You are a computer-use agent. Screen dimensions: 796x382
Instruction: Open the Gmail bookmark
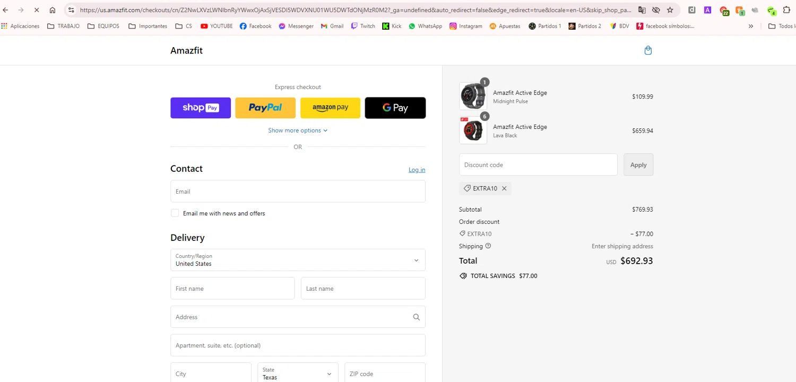point(332,26)
